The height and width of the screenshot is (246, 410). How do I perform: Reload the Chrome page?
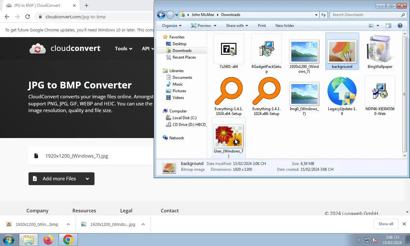tap(28, 17)
